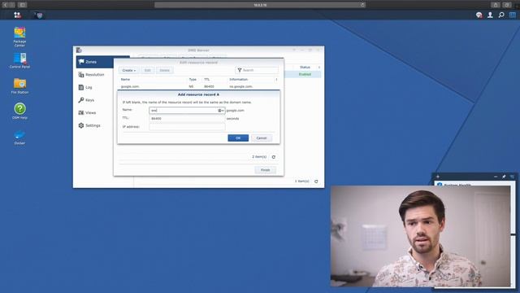Toggle the browser sidebar button
This screenshot has height=293, width=520.
[23, 5]
